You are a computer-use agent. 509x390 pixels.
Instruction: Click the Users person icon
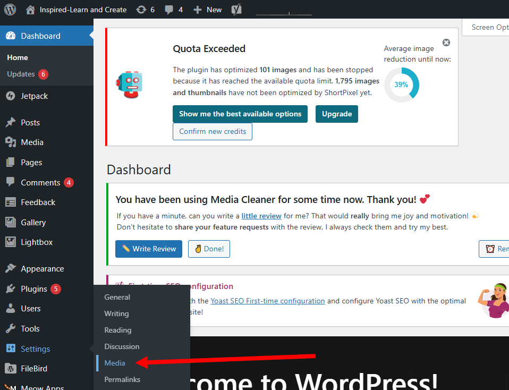coord(11,309)
